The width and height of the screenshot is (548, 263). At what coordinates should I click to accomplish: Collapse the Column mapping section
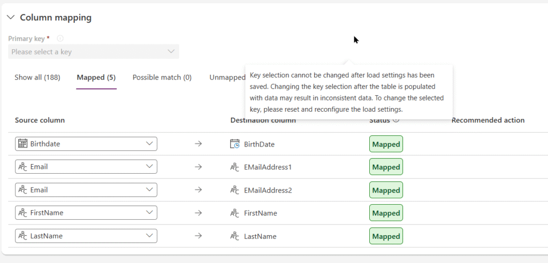[x=11, y=17]
